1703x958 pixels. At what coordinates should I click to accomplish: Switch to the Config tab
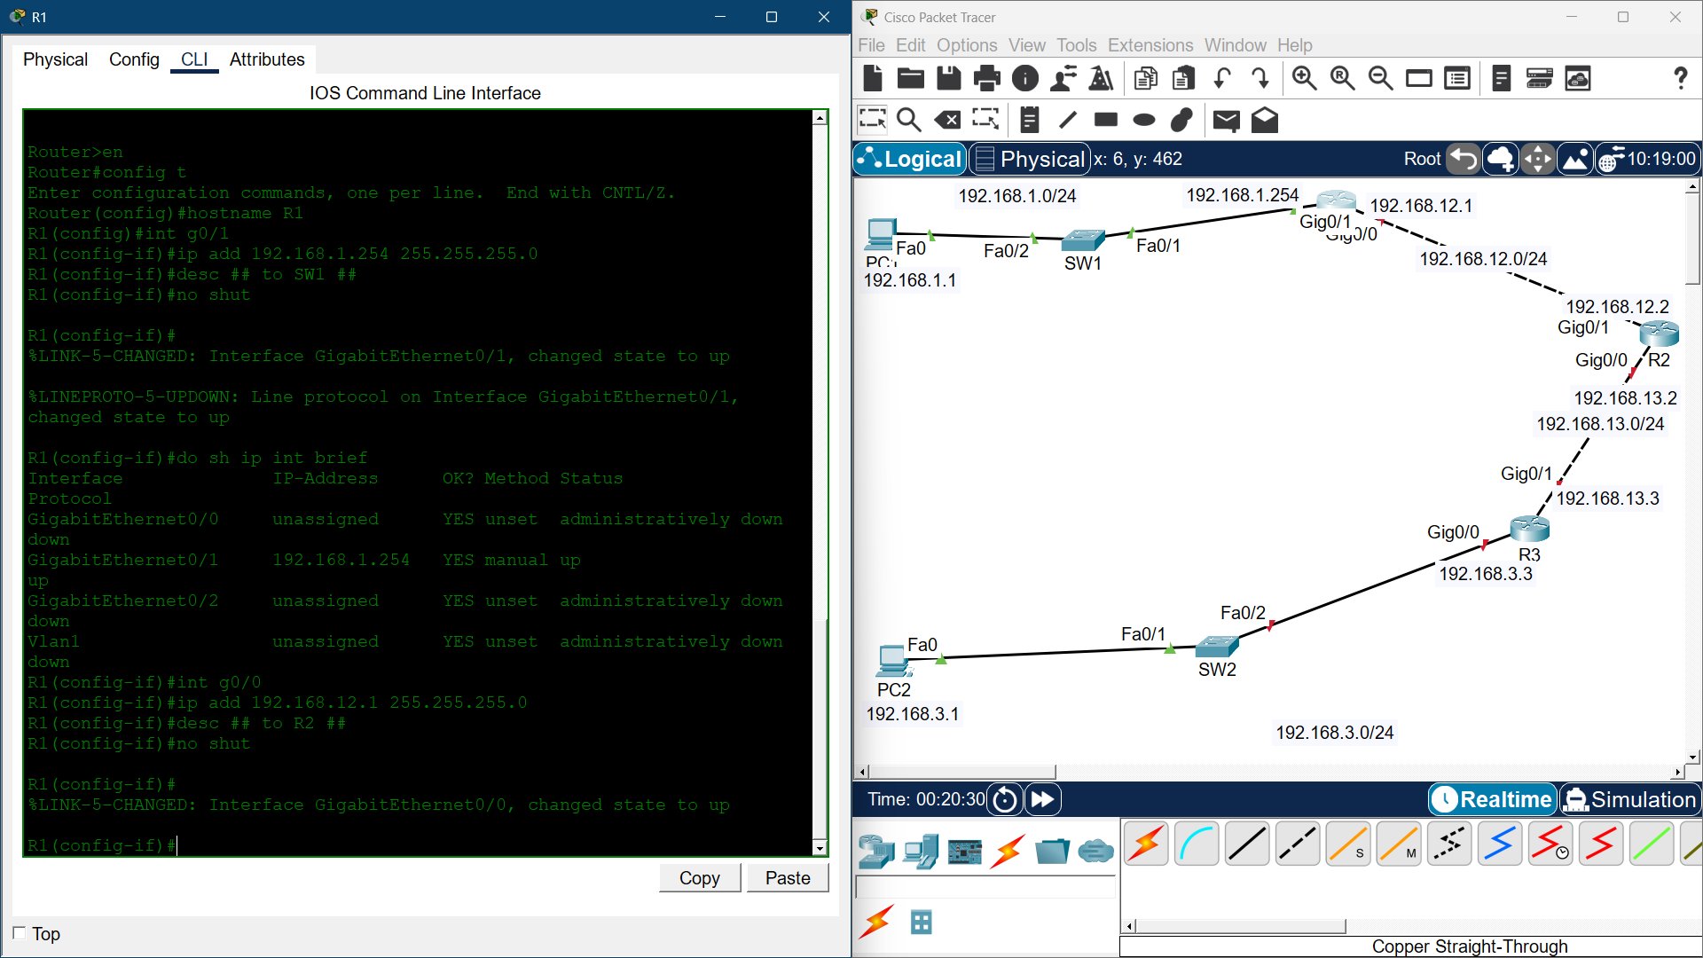(x=134, y=59)
